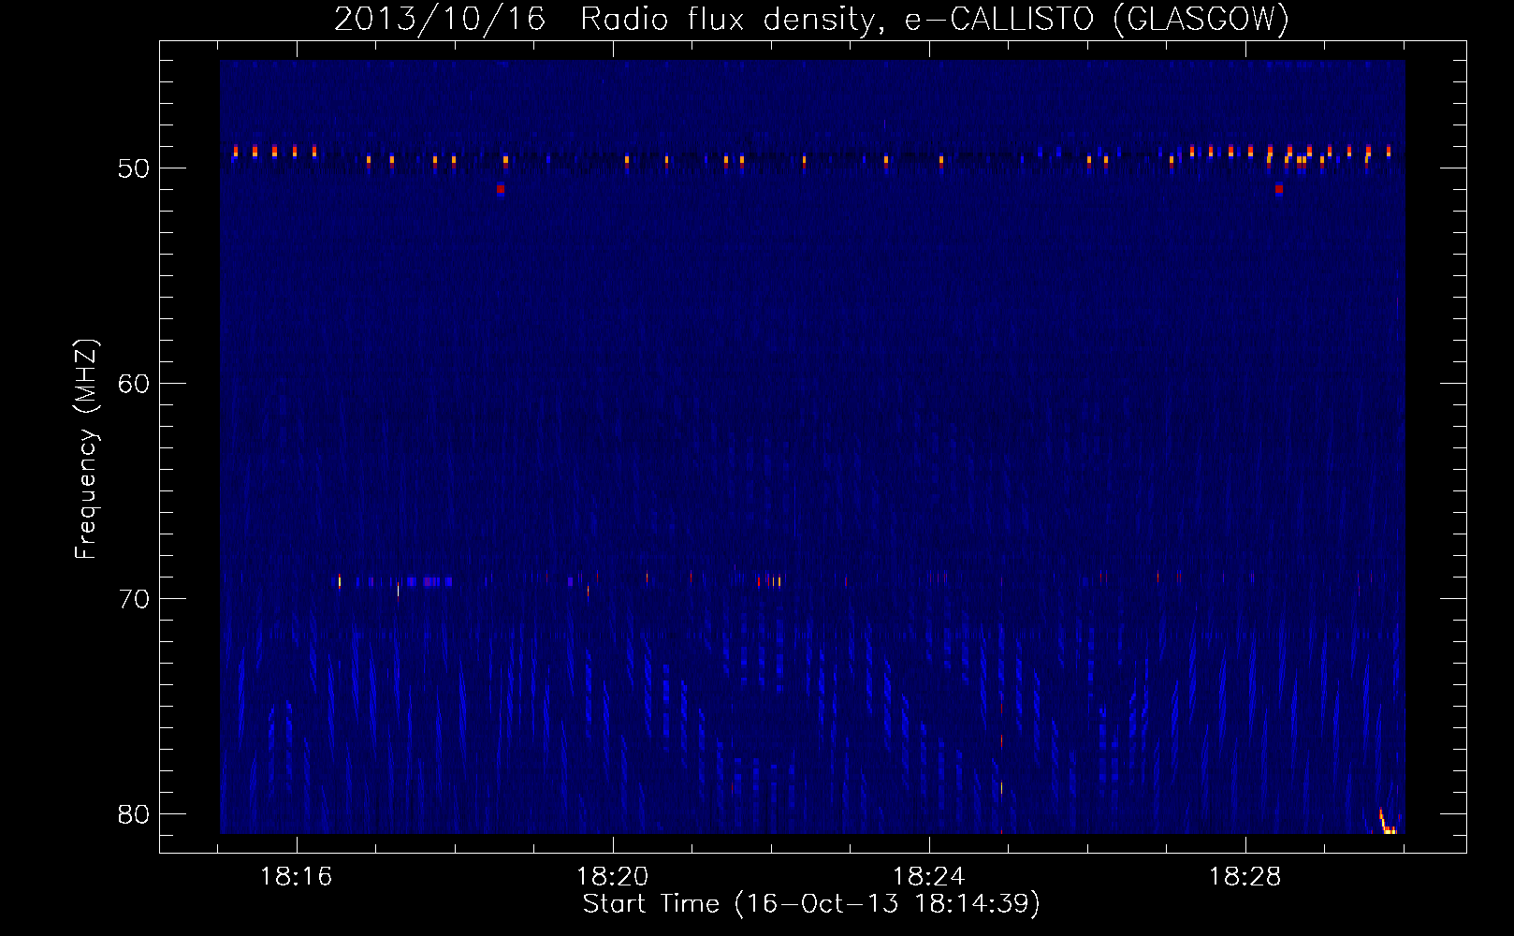Image resolution: width=1514 pixels, height=936 pixels.
Task: Select the 50 frequency tick label
Action: [x=134, y=168]
